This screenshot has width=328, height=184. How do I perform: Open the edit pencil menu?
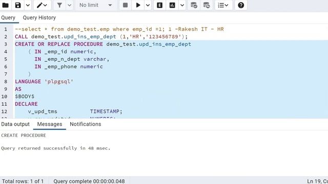click(42, 5)
